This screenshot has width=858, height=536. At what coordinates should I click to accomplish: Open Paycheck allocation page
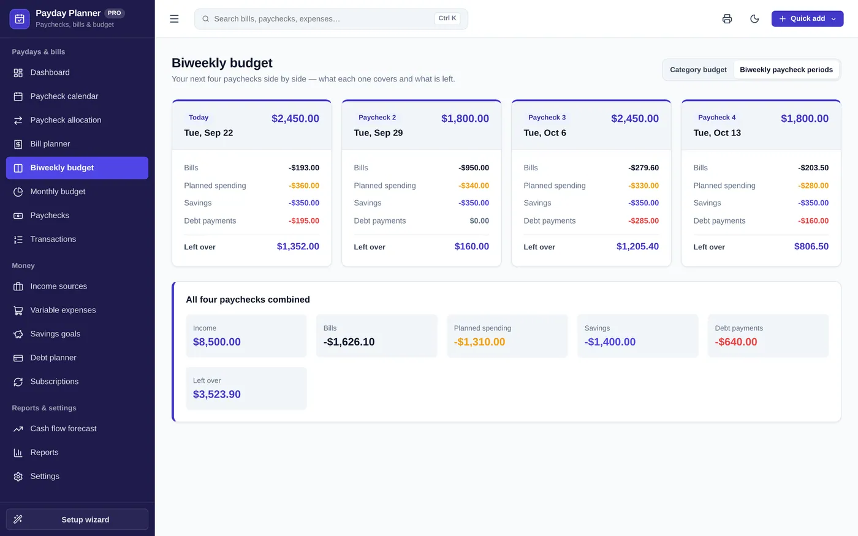pyautogui.click(x=77, y=120)
